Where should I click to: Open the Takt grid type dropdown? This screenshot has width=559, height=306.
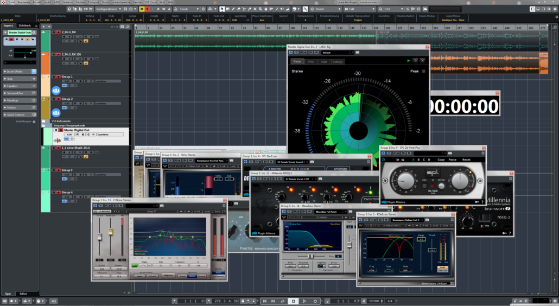[x=360, y=9]
